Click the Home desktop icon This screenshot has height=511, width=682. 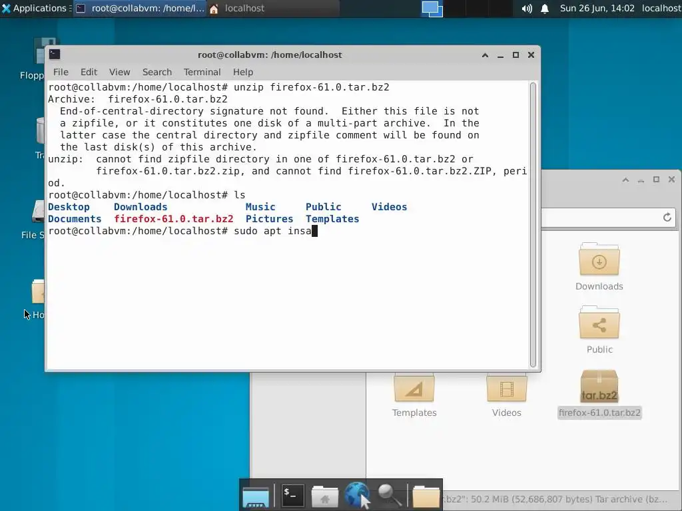[37, 299]
